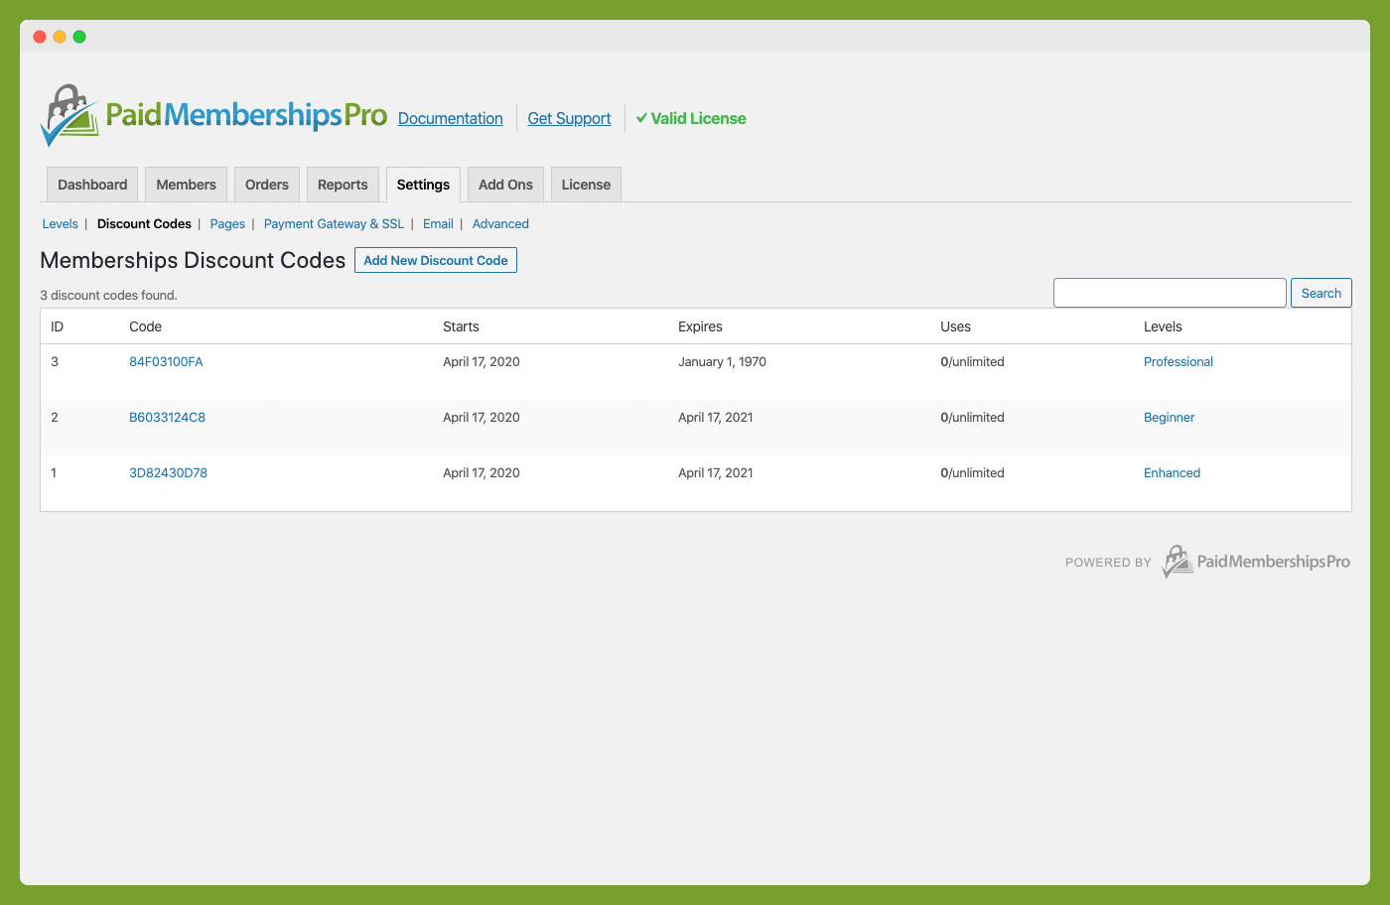Open discount code B6033124C8
The height and width of the screenshot is (905, 1390).
(x=167, y=418)
